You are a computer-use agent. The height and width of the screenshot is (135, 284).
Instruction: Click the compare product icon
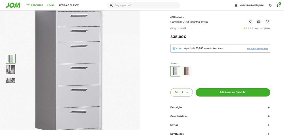259,22
